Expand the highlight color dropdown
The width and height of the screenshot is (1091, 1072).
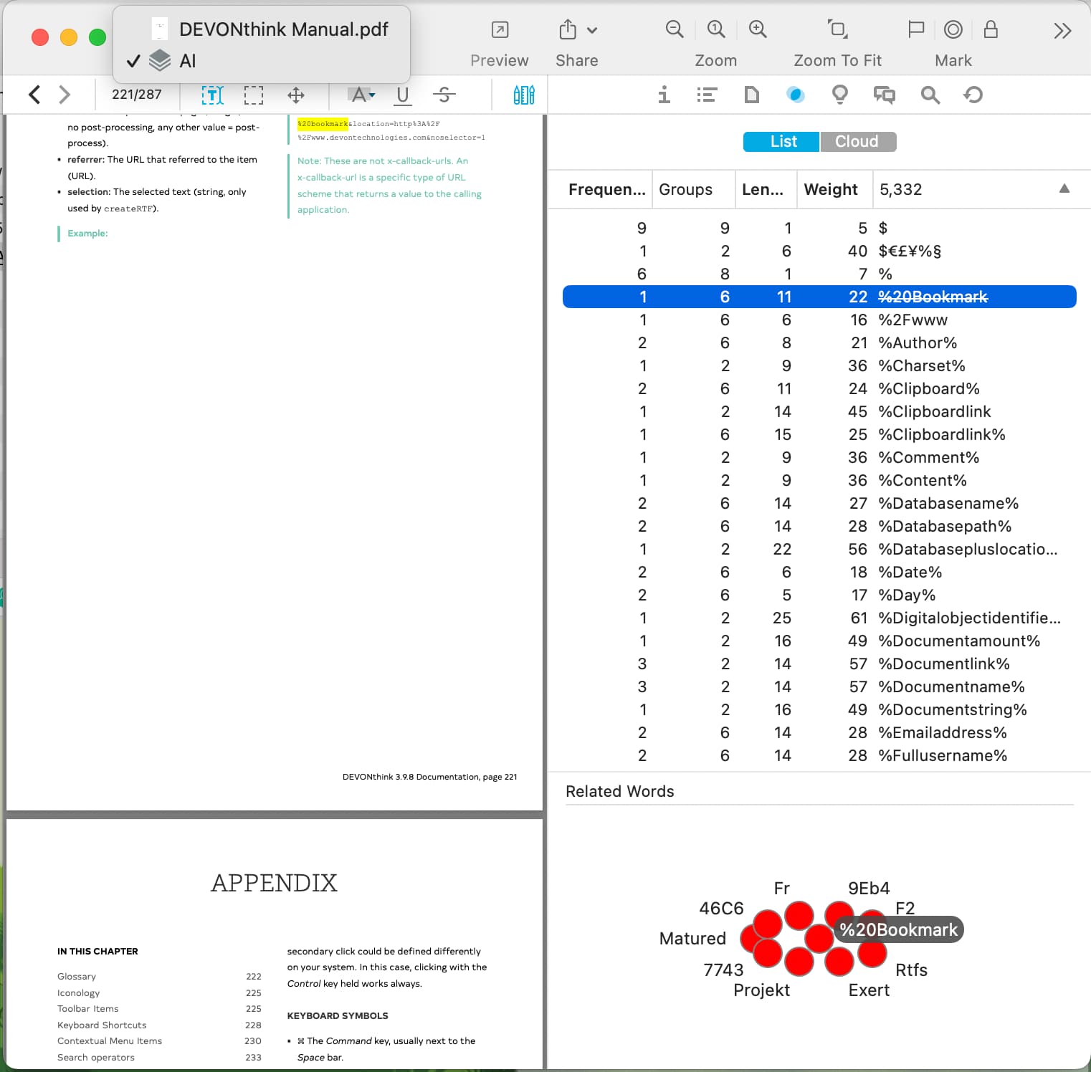point(372,95)
